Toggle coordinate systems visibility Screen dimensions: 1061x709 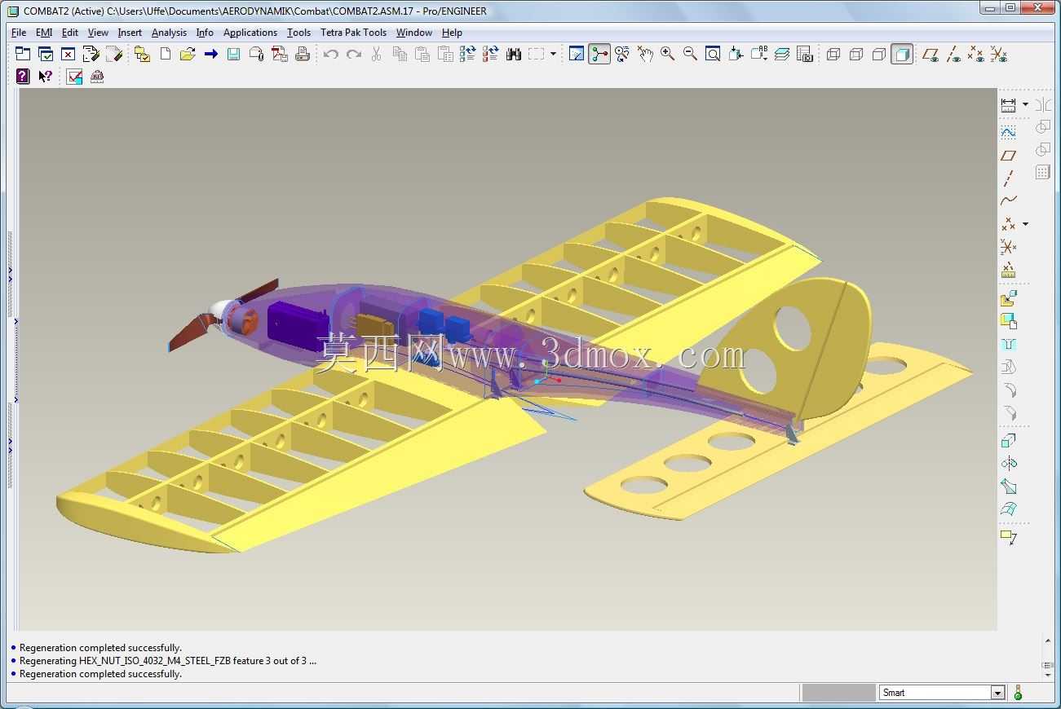pyautogui.click(x=999, y=54)
